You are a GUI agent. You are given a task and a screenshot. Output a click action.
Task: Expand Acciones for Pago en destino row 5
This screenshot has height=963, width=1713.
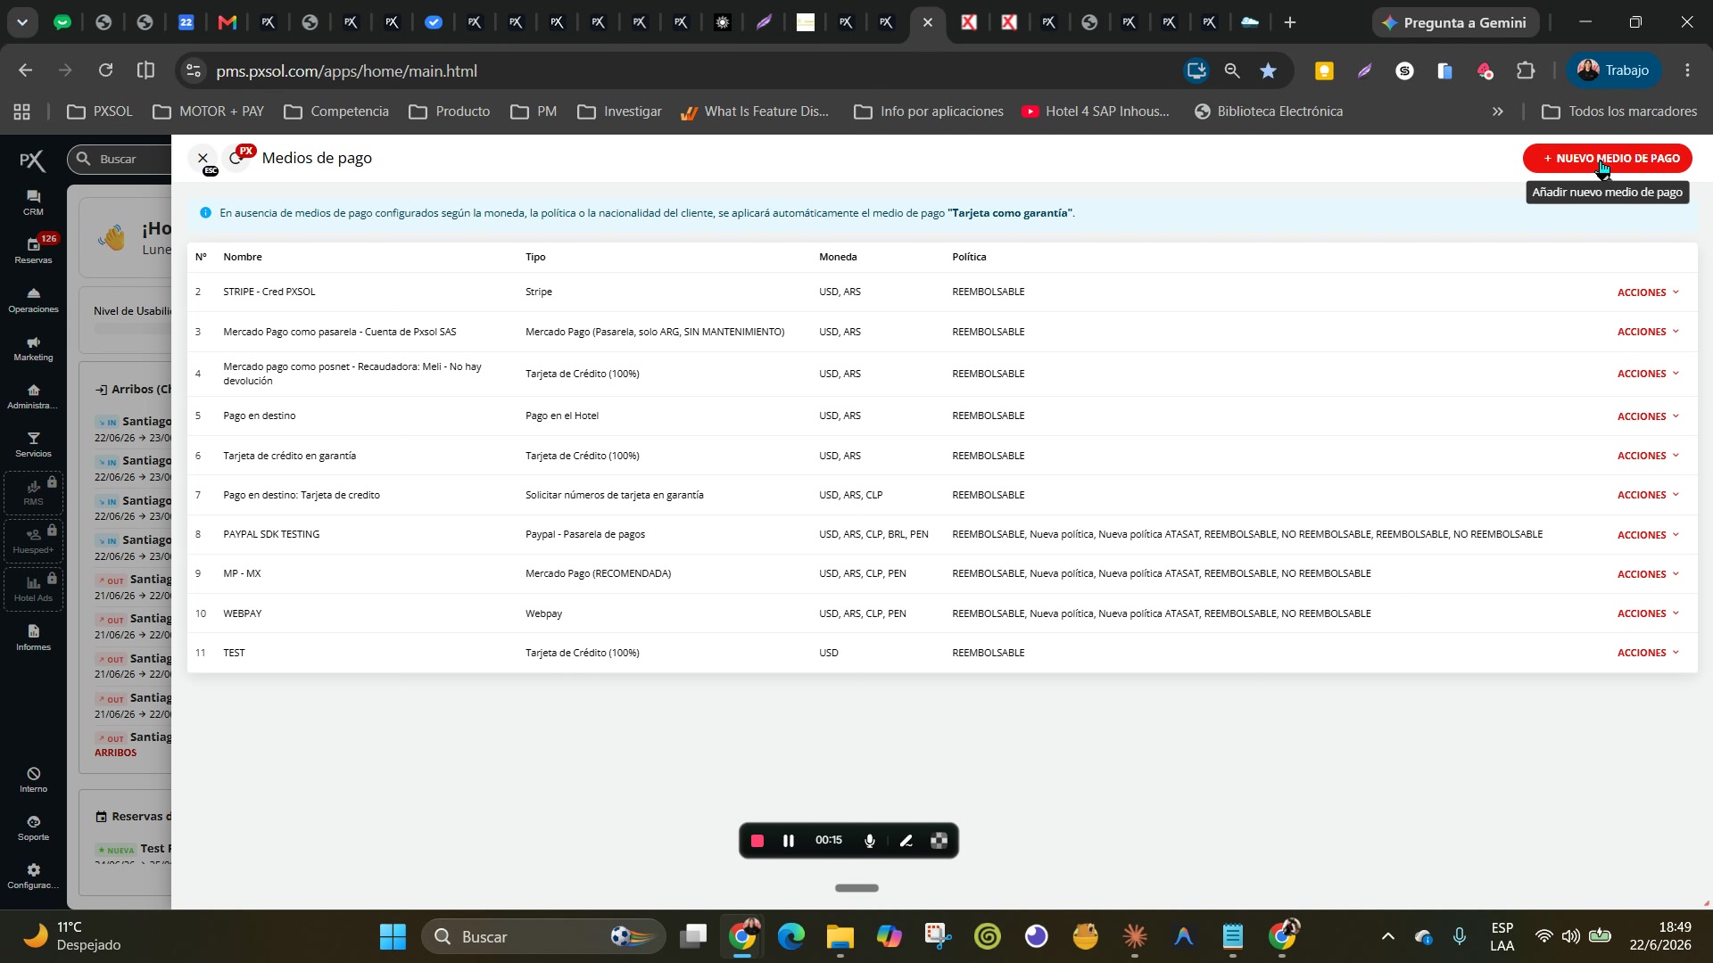(x=1648, y=416)
